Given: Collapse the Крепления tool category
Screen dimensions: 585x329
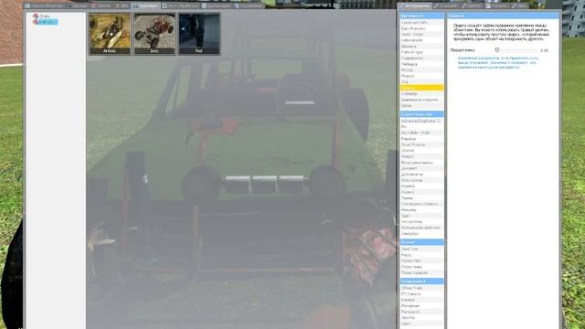Looking at the screenshot, I should tap(421, 16).
